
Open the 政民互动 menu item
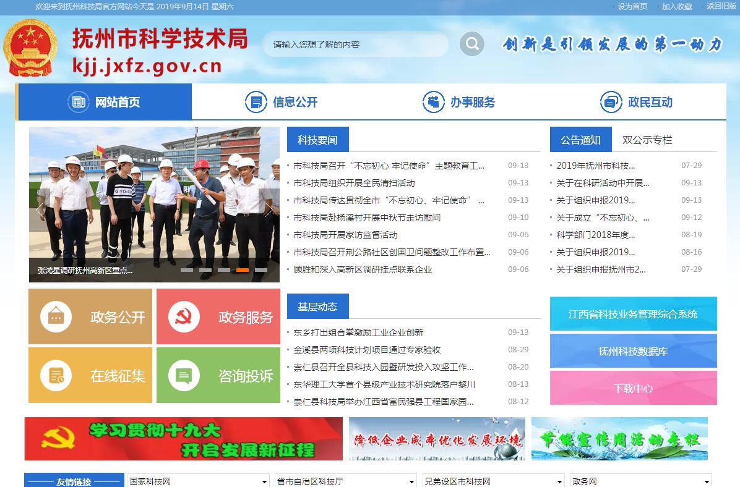[636, 102]
